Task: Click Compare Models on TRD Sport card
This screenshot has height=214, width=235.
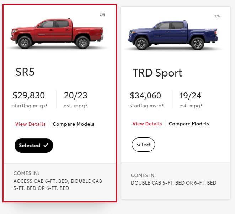Action: [189, 124]
